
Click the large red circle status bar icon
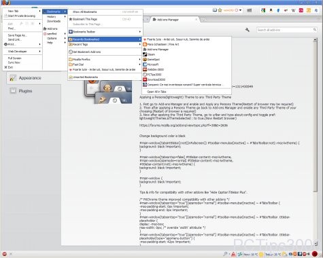tap(315, 254)
